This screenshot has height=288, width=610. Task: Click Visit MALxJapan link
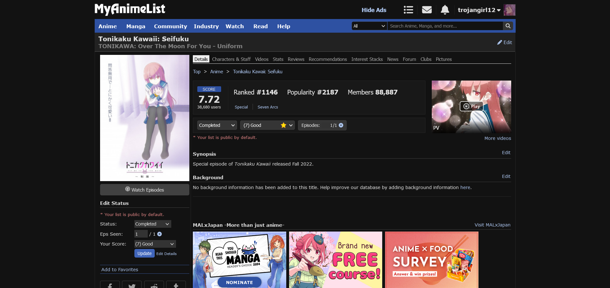492,225
